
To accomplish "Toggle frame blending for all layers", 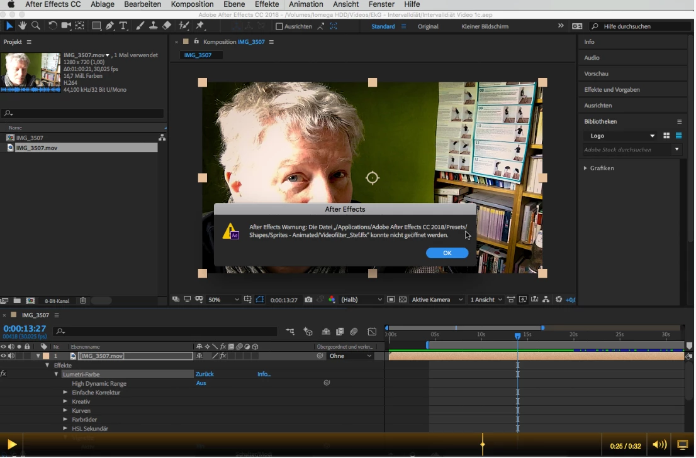I will point(340,331).
